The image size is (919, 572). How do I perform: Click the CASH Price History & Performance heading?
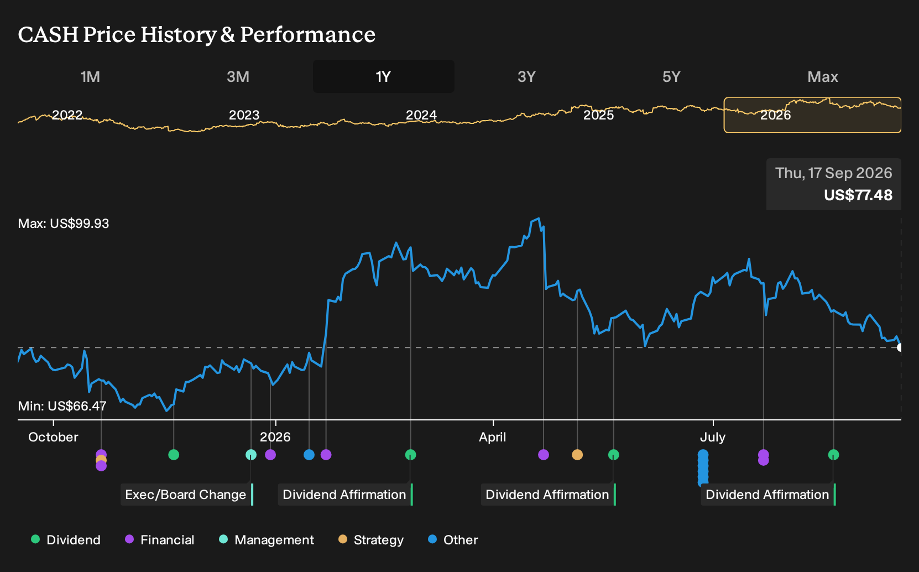pos(197,34)
